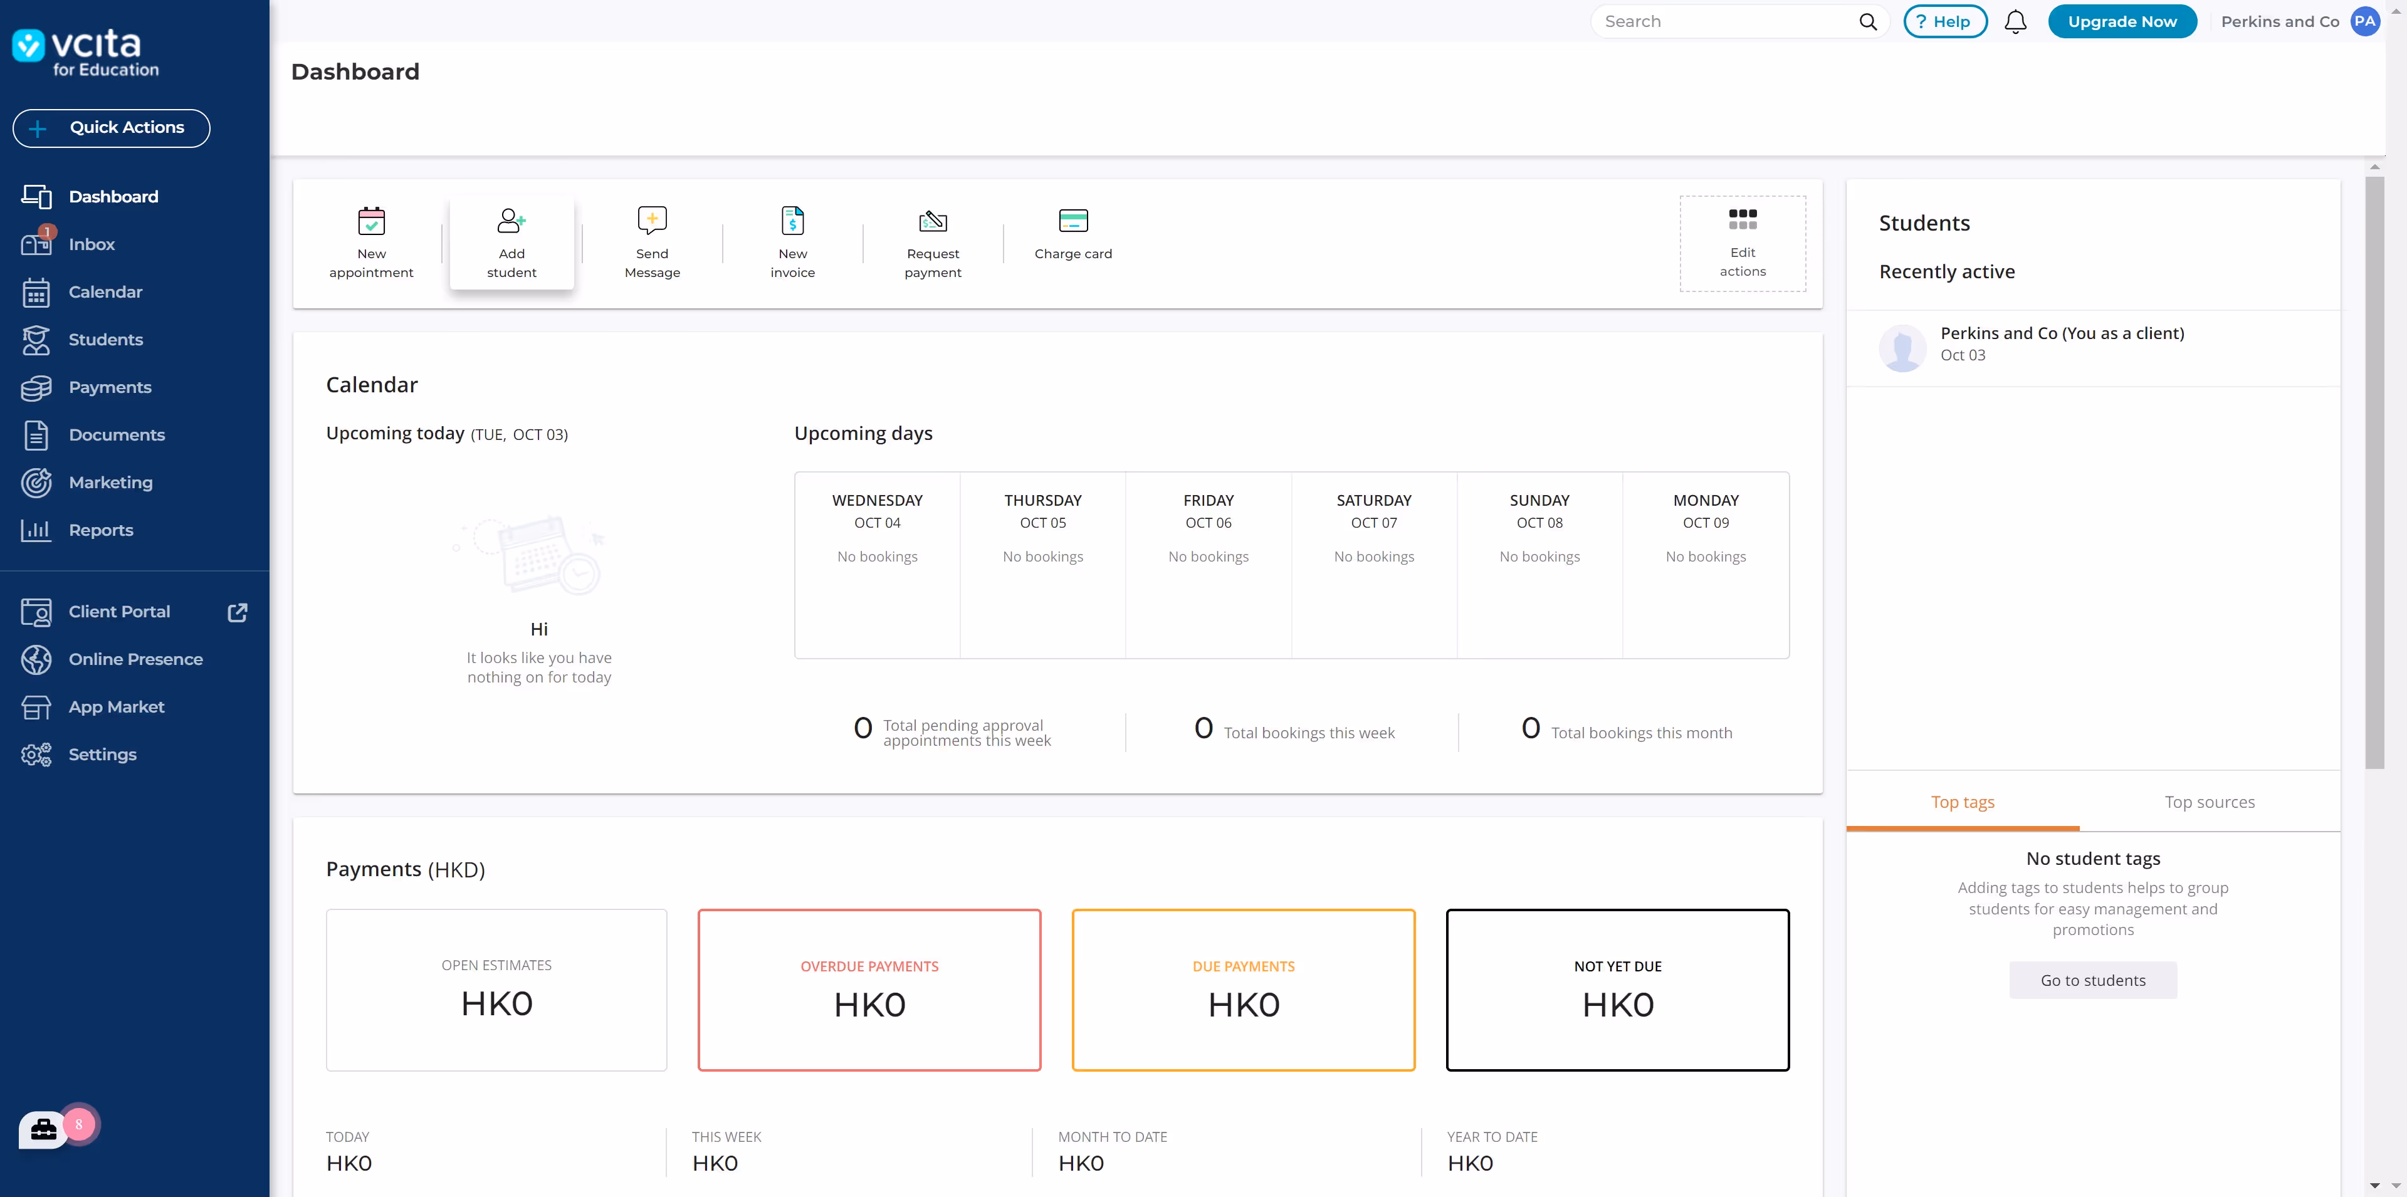The image size is (2407, 1197).
Task: Click the Charge card icon
Action: click(1072, 221)
